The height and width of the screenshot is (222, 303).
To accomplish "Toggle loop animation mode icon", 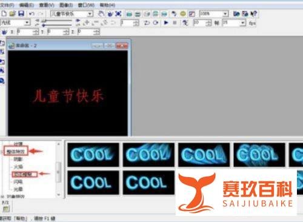I will [x=156, y=22].
